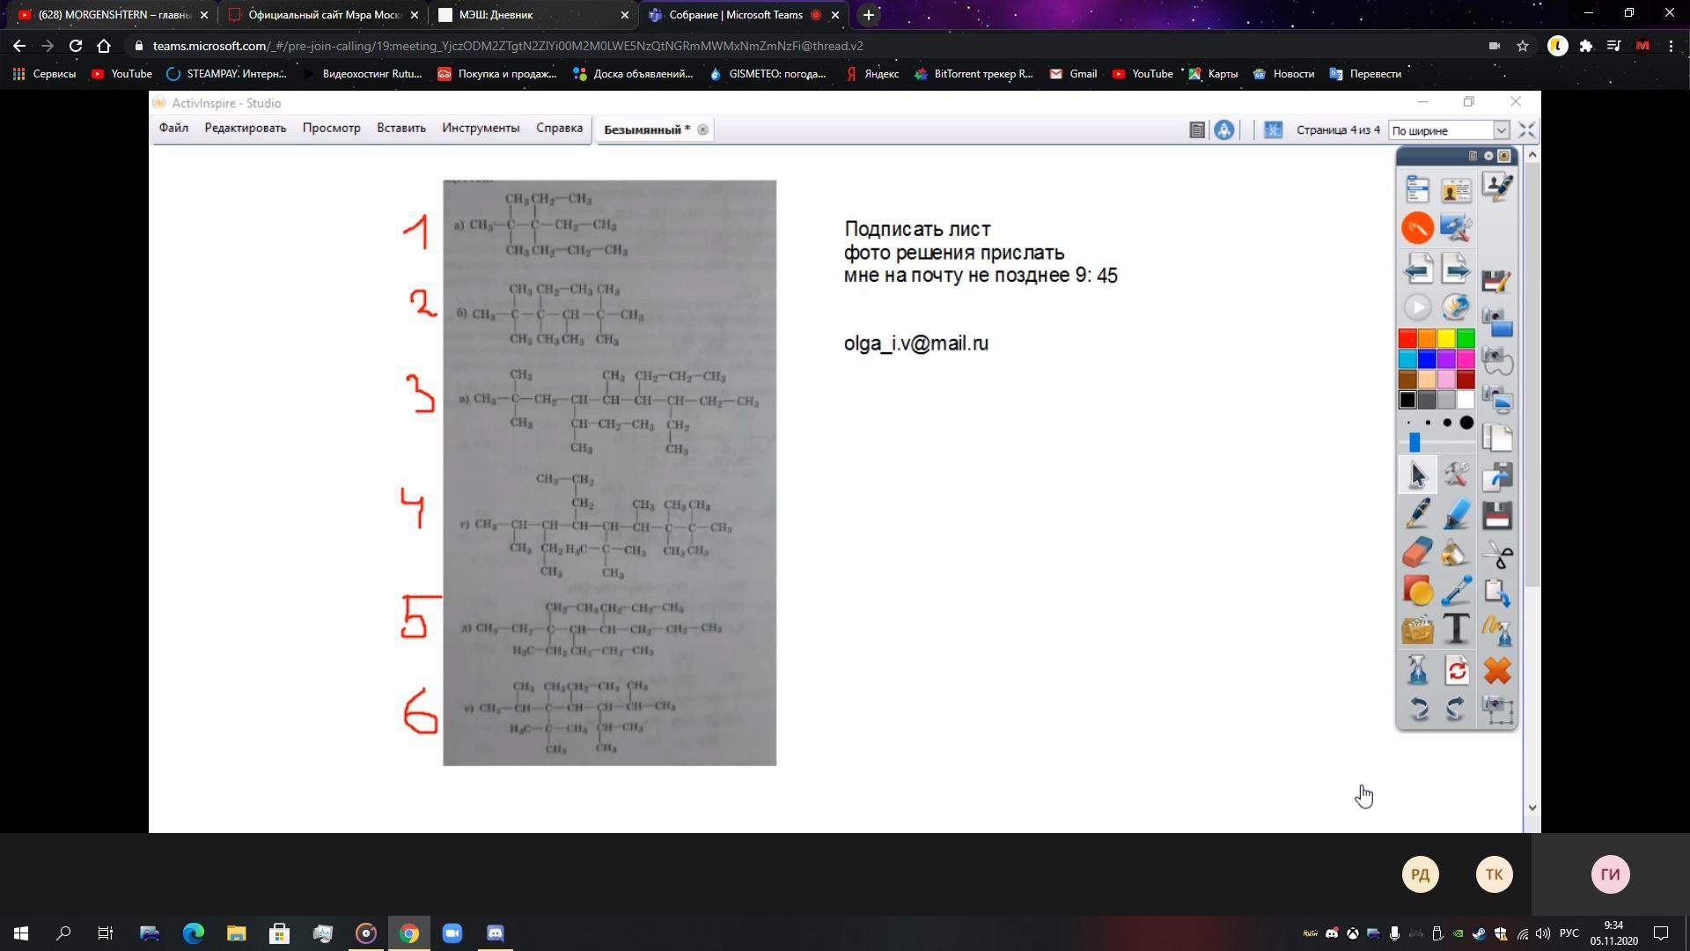The height and width of the screenshot is (951, 1690).
Task: Select the Highlighter tool
Action: pos(1456,513)
